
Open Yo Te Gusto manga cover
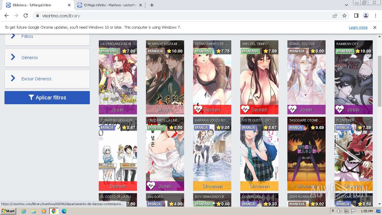[x=259, y=154]
